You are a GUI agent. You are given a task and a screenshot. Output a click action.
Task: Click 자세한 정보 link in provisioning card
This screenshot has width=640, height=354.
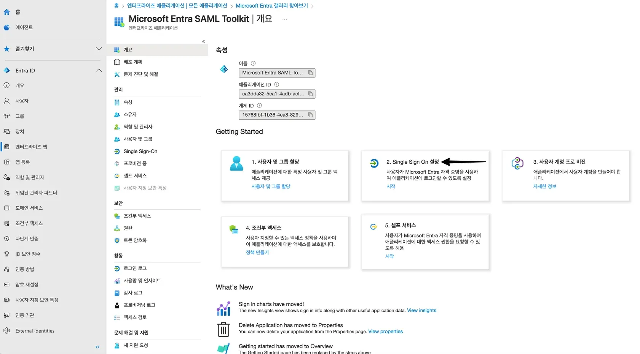pos(544,186)
